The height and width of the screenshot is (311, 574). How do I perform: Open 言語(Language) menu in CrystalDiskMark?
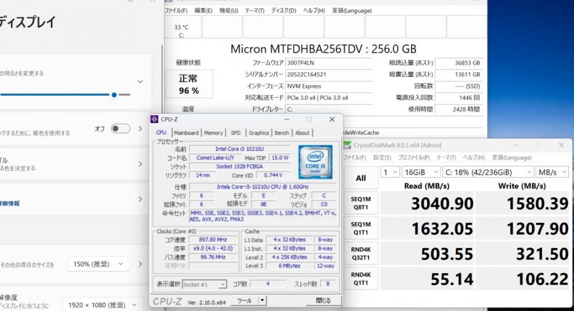512,158
